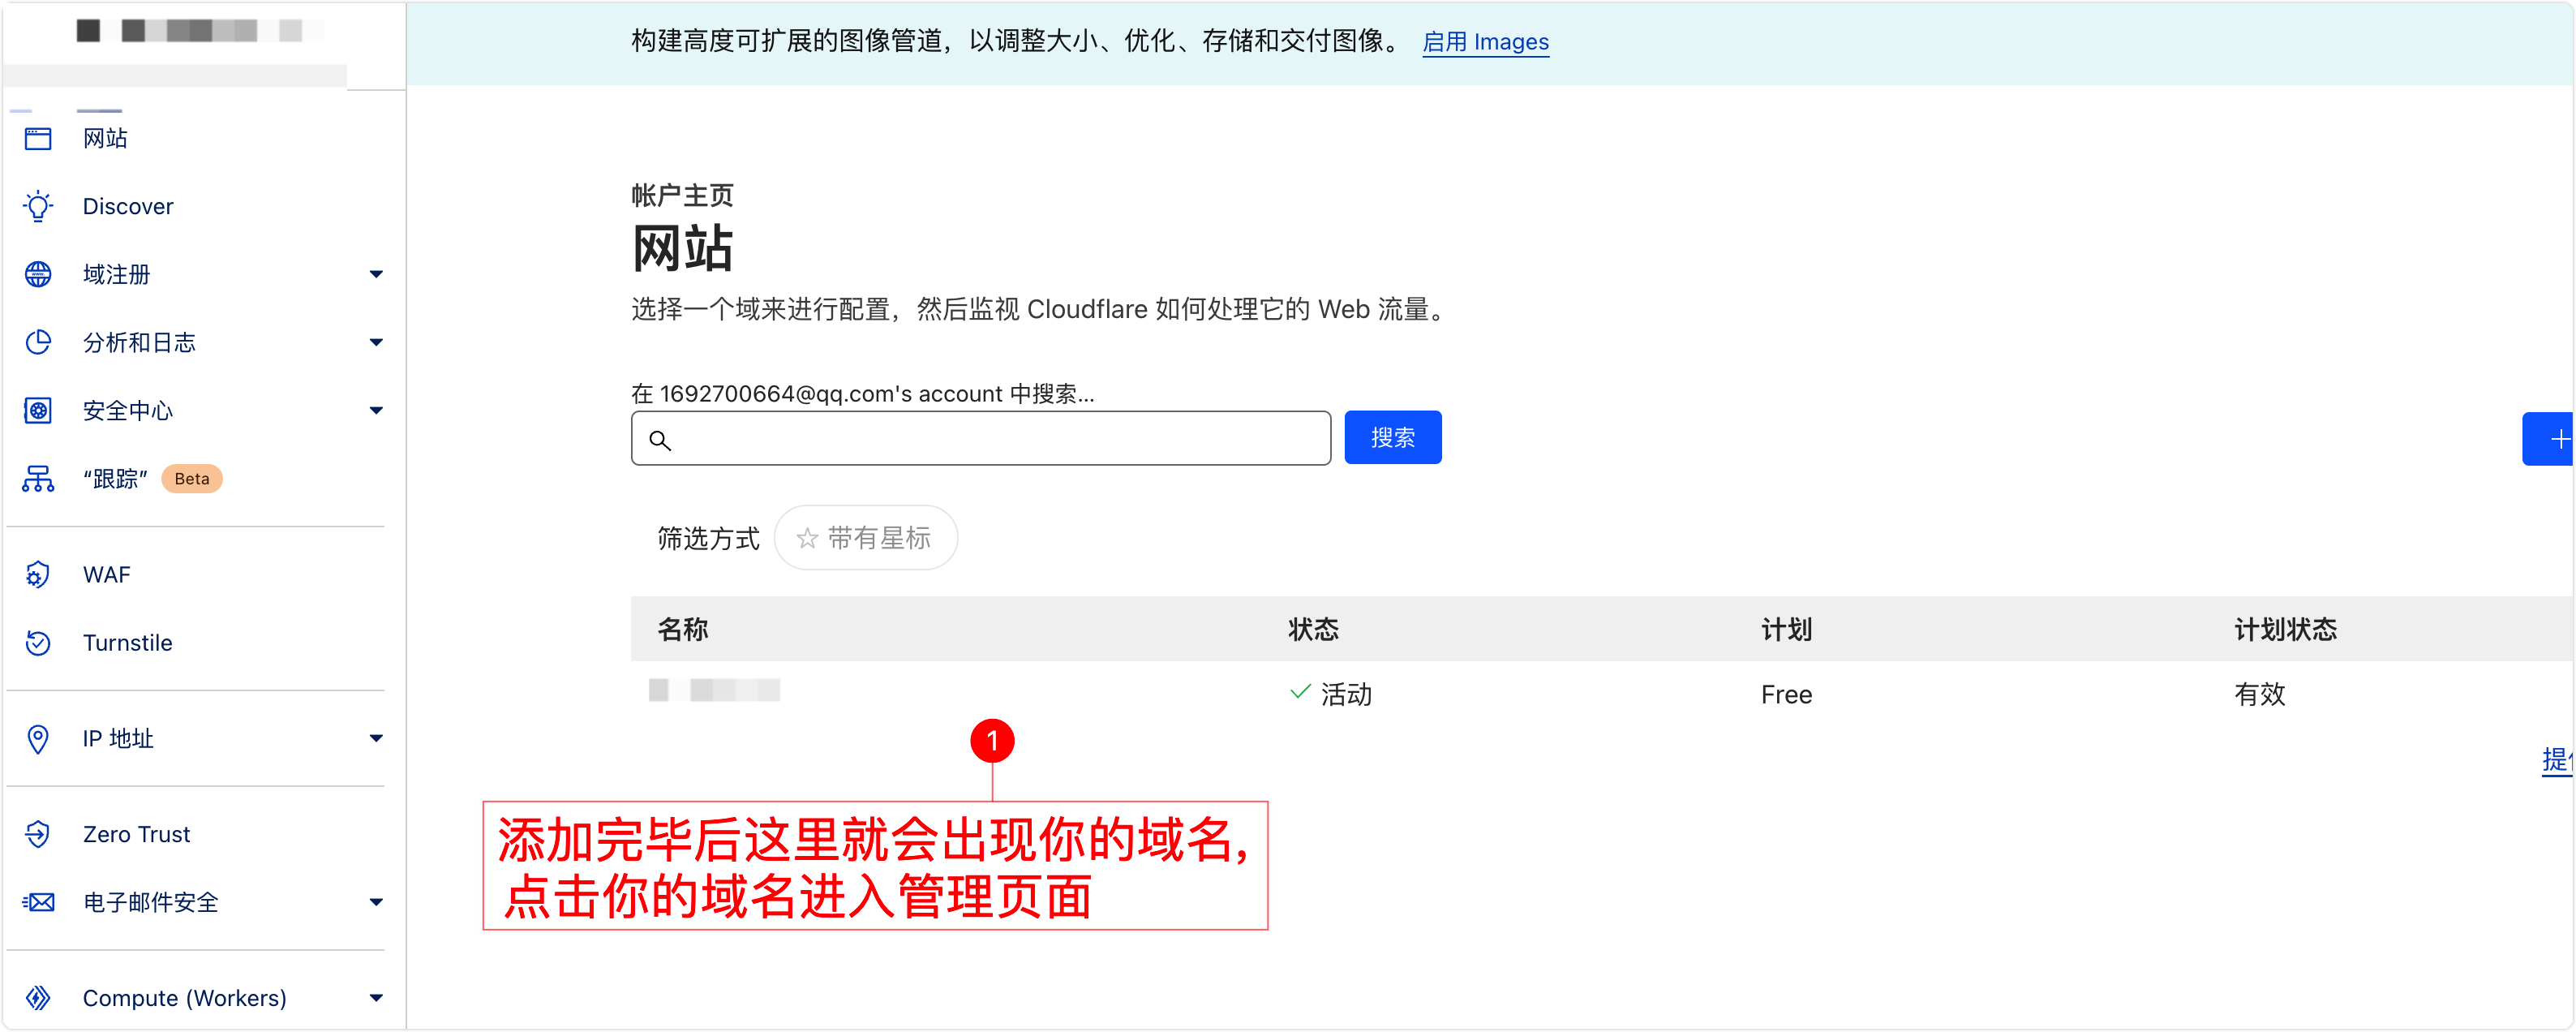Viewport: 2576px width, 1032px height.
Task: Click the 有效 plan status cell
Action: (x=2260, y=694)
